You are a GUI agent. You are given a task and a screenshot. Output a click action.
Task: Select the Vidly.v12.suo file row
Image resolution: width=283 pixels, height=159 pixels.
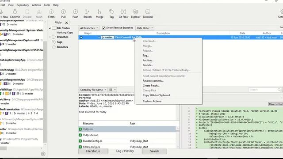coord(127,135)
